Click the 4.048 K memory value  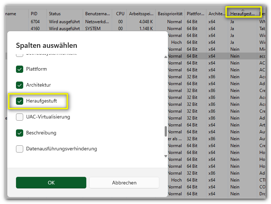click(x=146, y=22)
